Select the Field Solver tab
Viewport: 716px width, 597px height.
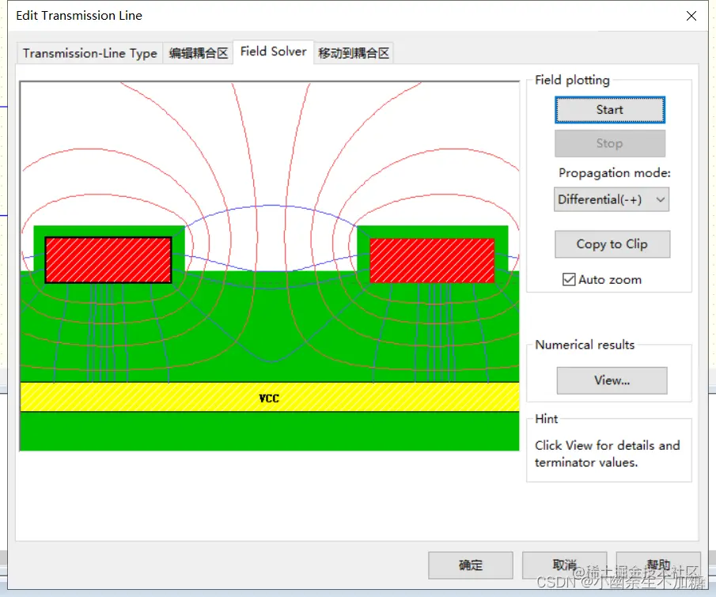[273, 51]
